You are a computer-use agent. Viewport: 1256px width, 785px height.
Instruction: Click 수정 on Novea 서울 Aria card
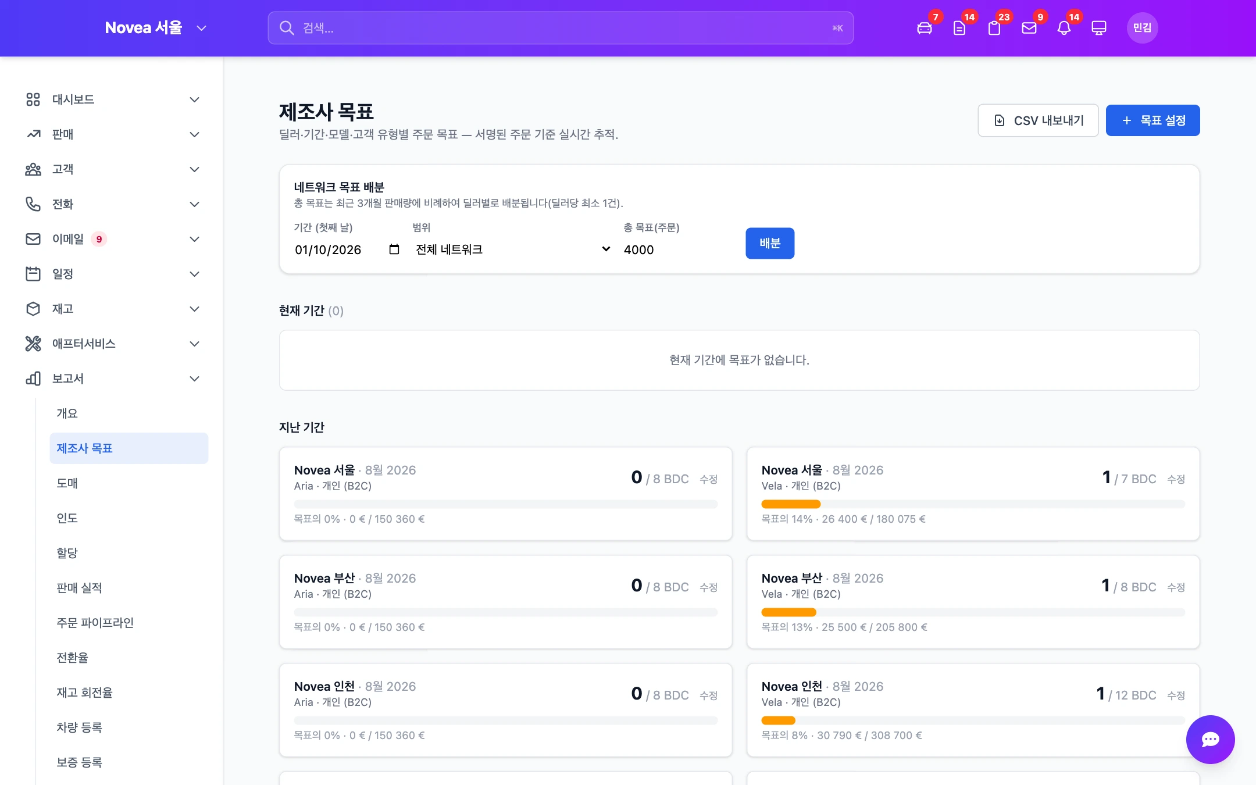[708, 479]
